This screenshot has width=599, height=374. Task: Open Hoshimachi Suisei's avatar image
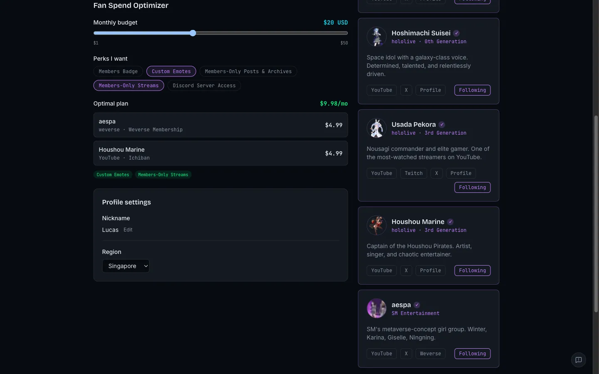pos(376,37)
